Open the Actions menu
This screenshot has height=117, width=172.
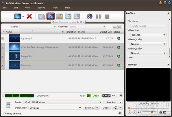tap(41, 8)
